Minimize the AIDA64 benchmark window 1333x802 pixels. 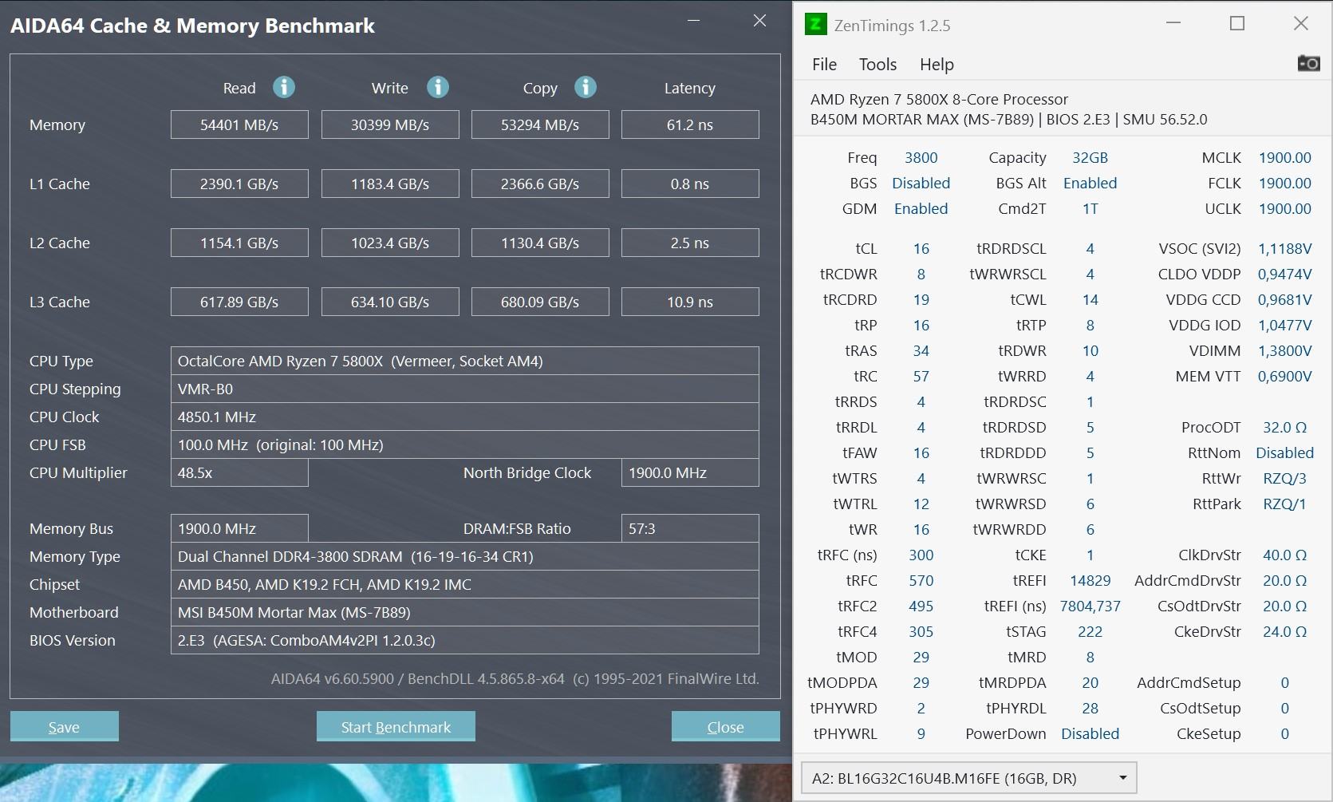pyautogui.click(x=693, y=21)
